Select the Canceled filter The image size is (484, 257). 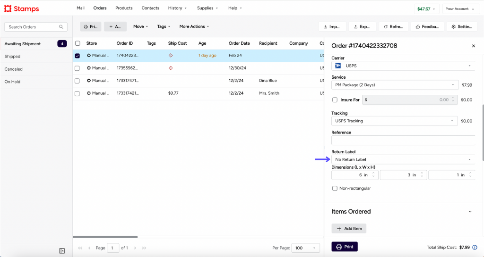36,69
